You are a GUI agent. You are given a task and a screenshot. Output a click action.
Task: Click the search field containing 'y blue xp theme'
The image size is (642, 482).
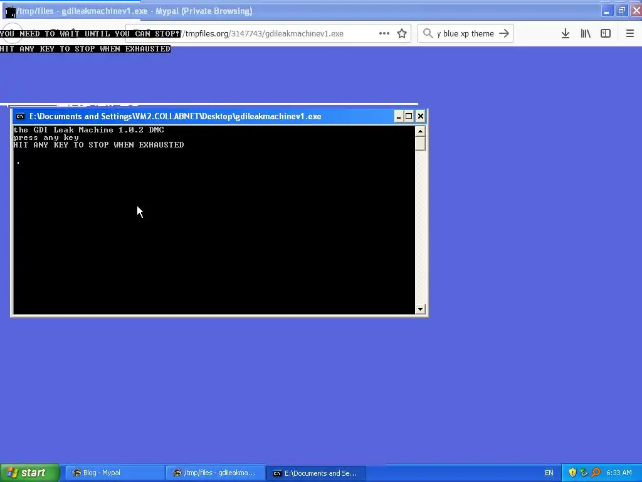click(466, 33)
